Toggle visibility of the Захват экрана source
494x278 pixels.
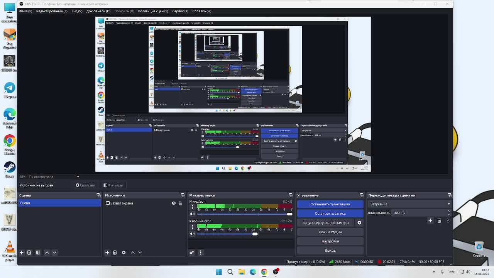pyautogui.click(x=174, y=203)
